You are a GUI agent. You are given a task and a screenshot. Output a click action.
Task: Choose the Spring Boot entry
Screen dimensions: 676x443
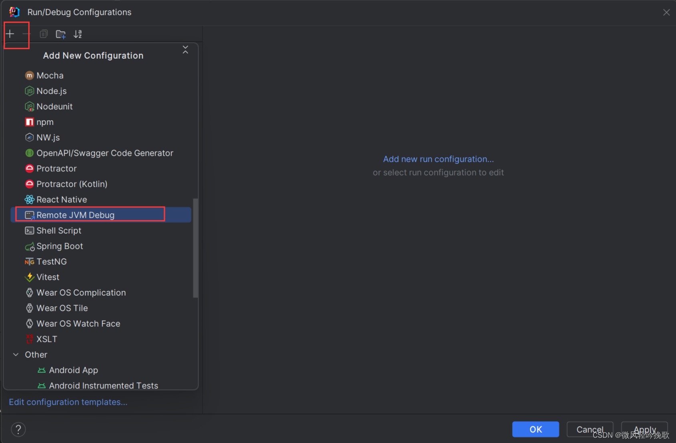[x=101, y=246]
